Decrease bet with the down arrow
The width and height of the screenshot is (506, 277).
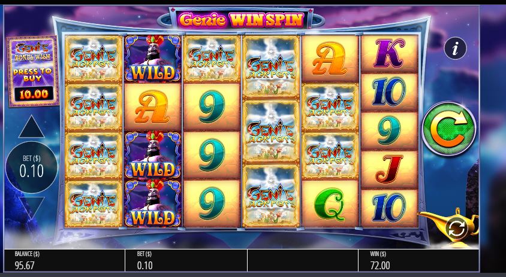point(31,208)
